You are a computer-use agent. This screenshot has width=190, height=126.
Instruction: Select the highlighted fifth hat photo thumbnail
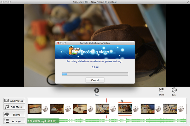[x=125, y=109]
